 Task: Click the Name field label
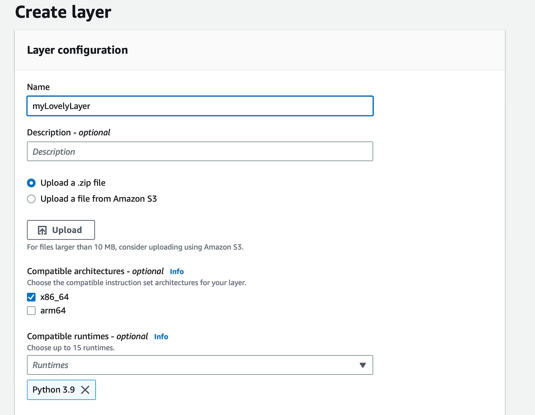click(38, 87)
